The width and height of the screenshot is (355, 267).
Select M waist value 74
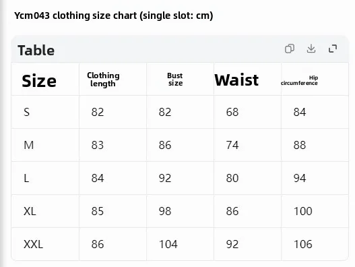[232, 145]
